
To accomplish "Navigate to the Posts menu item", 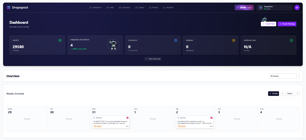I will point(110,8).
